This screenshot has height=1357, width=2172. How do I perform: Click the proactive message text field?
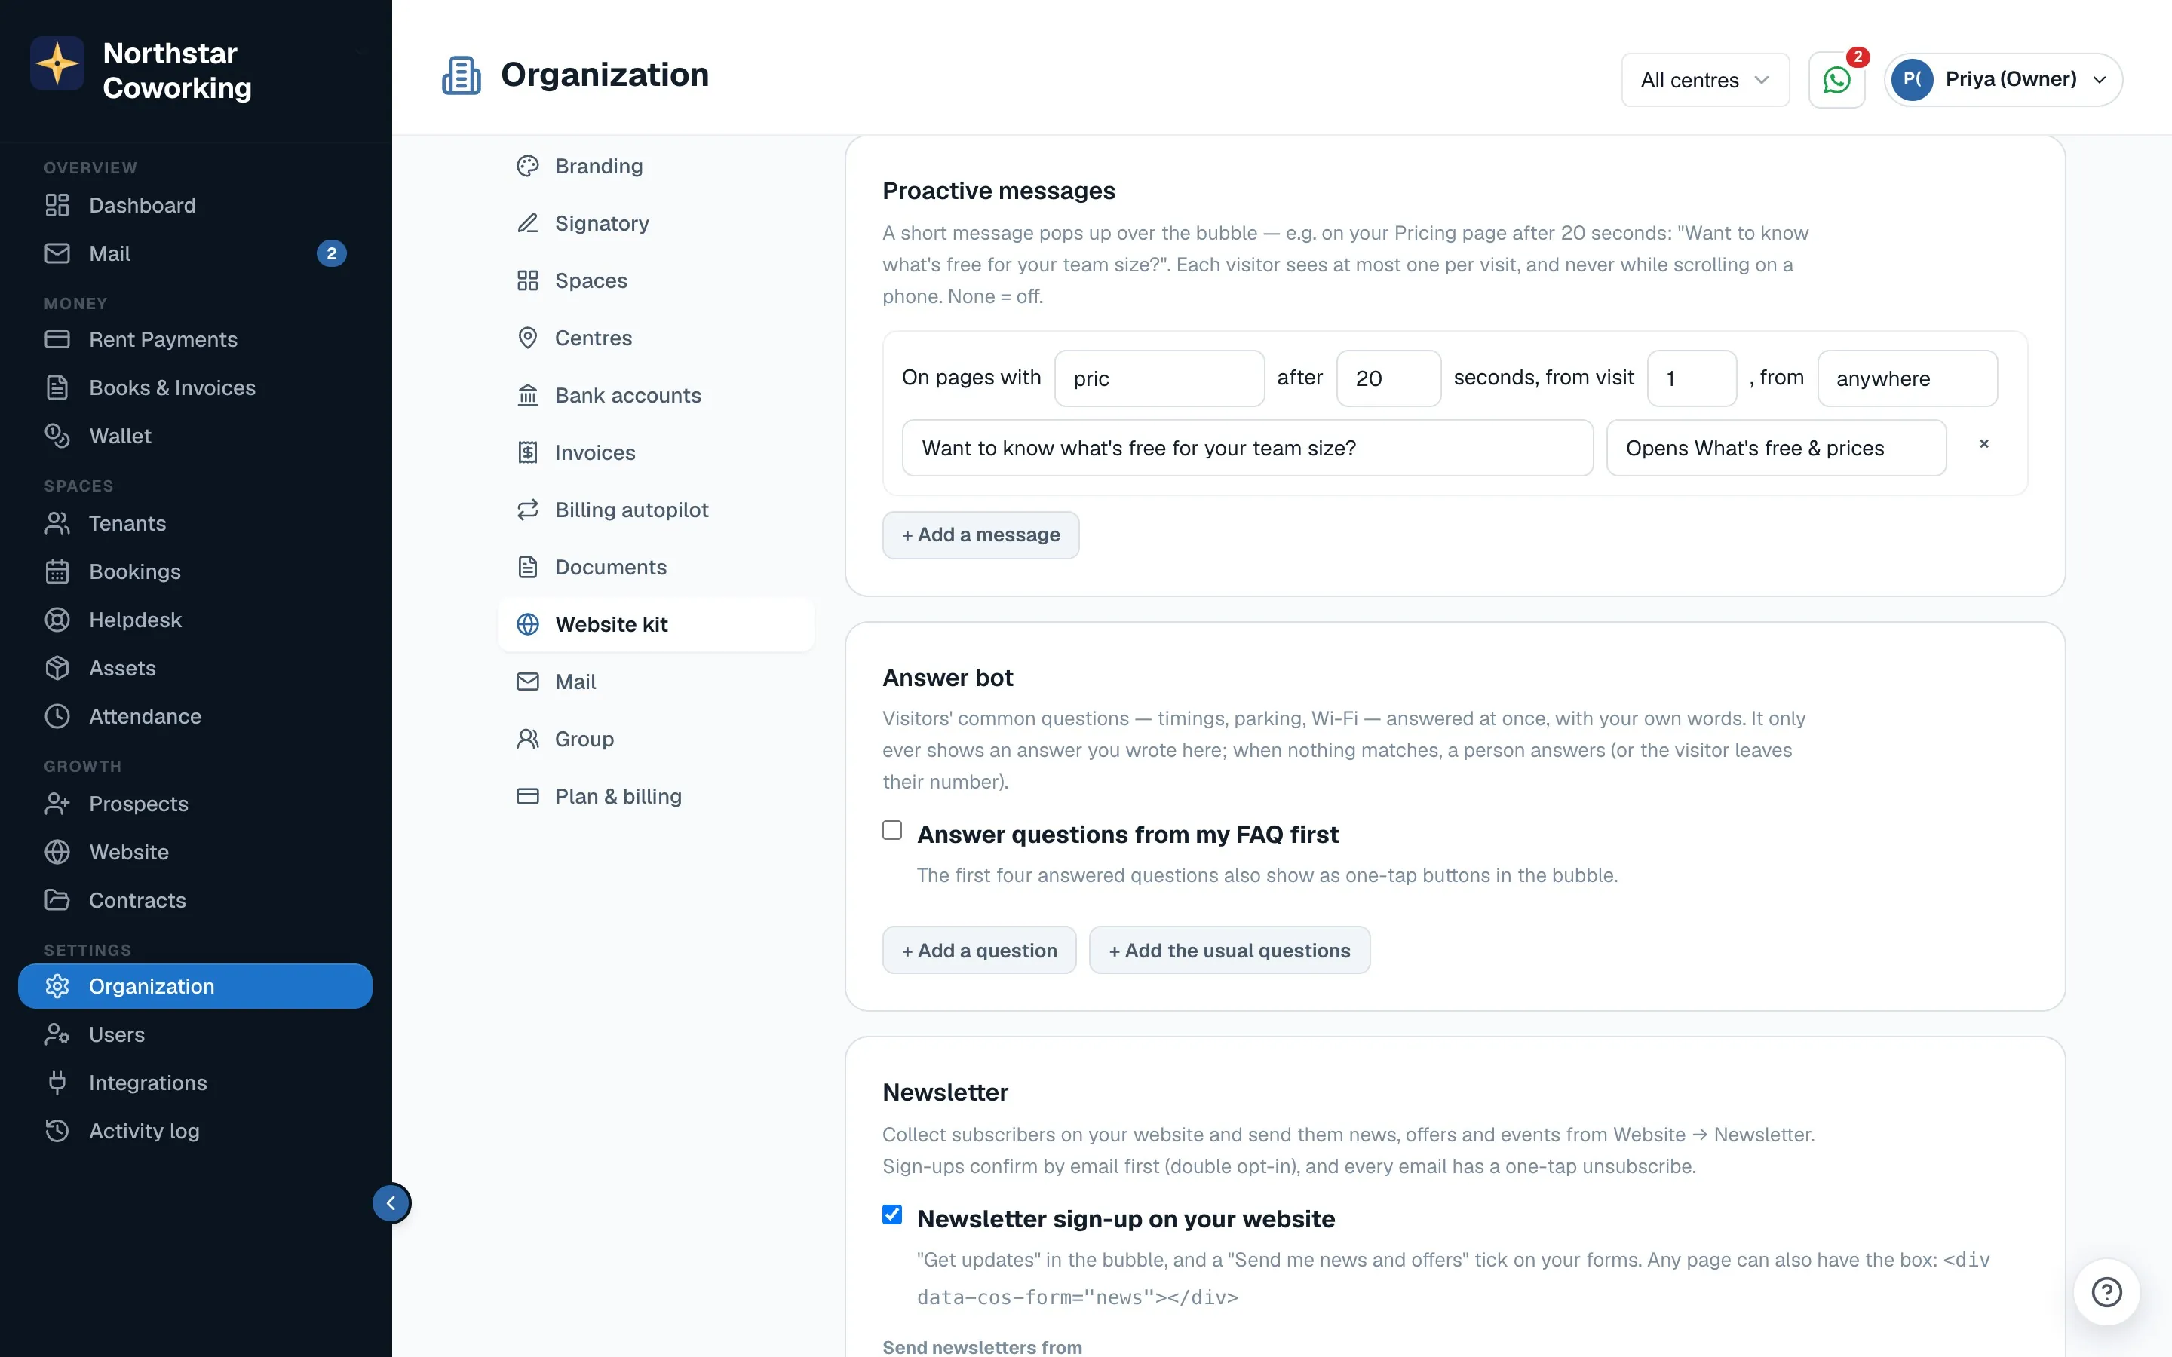(x=1247, y=448)
